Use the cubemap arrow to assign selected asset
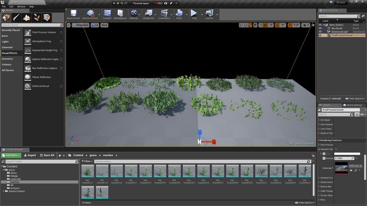 tap(351, 170)
